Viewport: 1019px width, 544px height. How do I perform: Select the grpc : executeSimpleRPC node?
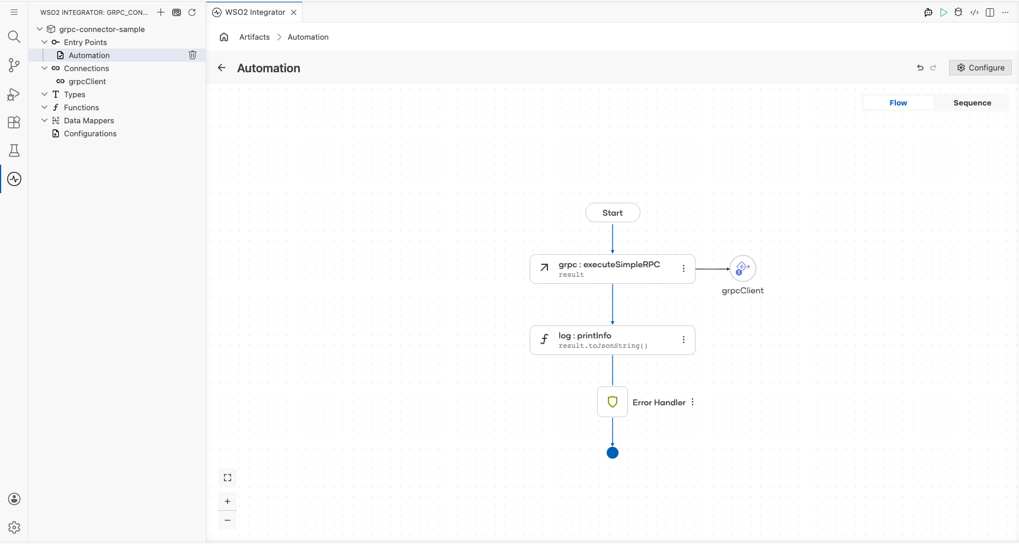[x=613, y=269]
